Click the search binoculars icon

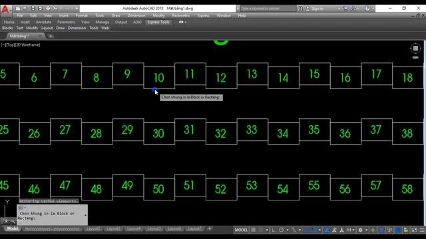point(300,9)
